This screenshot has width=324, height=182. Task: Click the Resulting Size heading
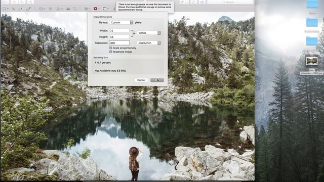click(x=101, y=58)
